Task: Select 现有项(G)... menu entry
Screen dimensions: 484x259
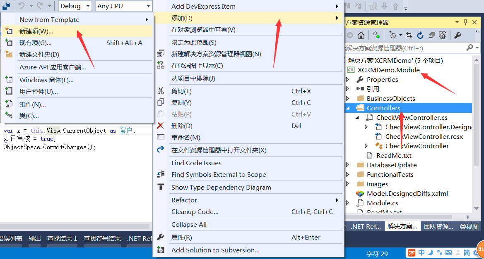Action: 77,43
